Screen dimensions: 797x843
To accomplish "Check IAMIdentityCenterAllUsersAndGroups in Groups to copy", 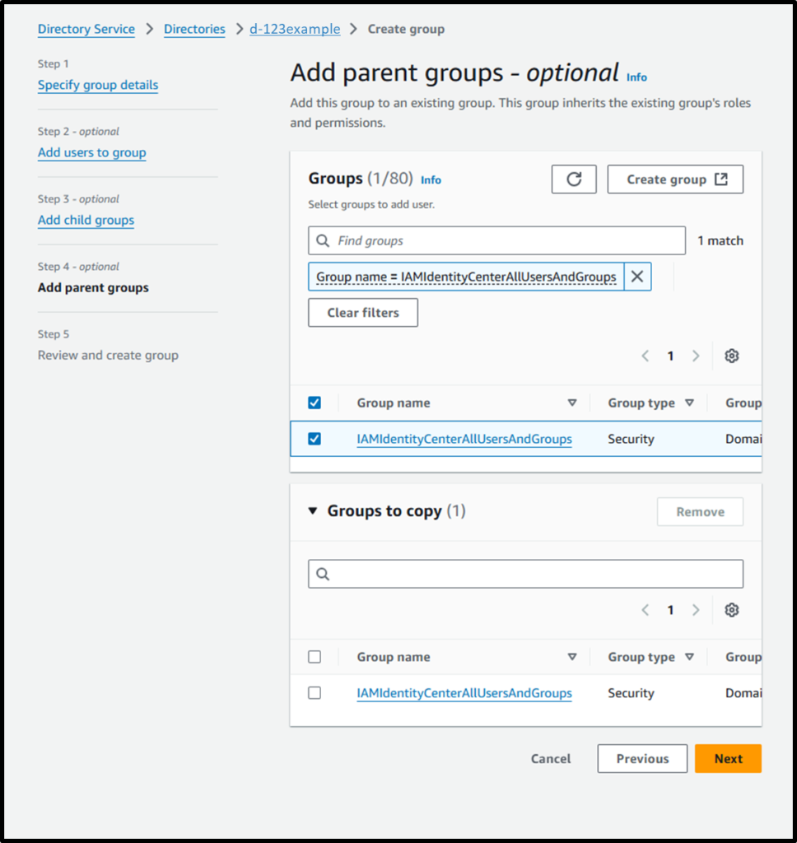I will pyautogui.click(x=315, y=693).
